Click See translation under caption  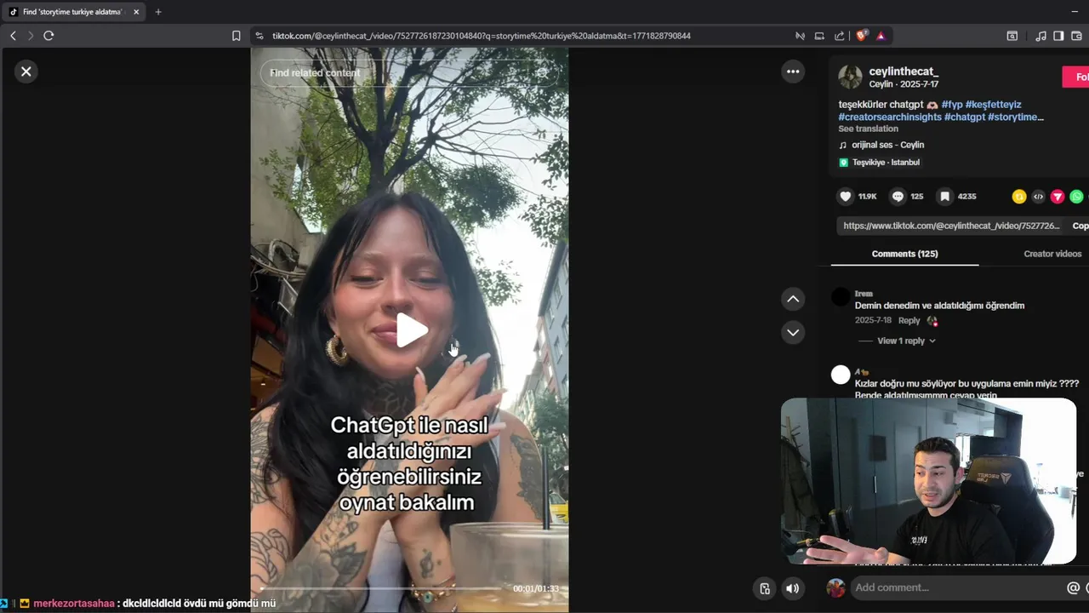click(x=868, y=129)
